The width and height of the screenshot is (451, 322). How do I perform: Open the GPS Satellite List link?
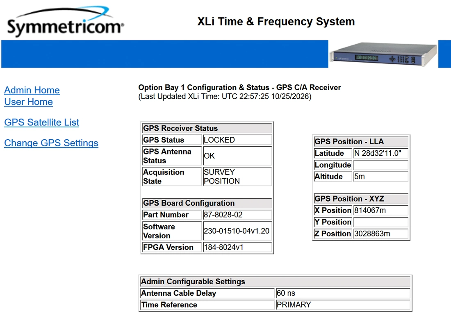(42, 122)
